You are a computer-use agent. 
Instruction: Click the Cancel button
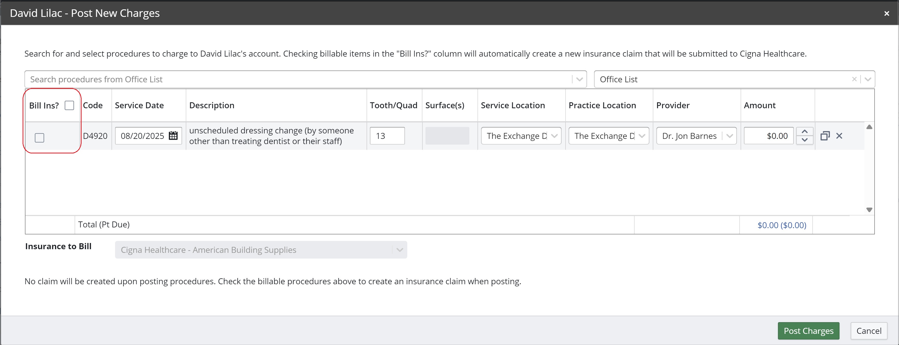click(x=869, y=331)
